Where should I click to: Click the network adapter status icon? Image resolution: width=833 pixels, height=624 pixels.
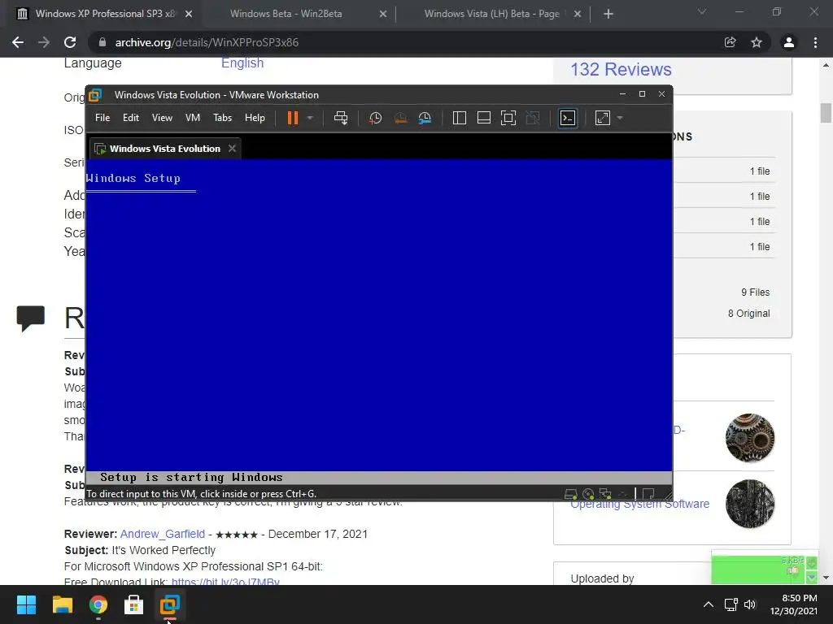pyautogui.click(x=605, y=494)
